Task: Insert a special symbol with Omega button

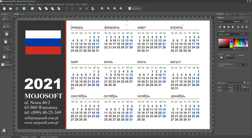Action: click(246, 22)
